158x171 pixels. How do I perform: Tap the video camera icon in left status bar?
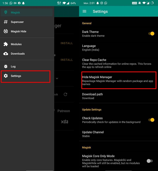(15, 3)
